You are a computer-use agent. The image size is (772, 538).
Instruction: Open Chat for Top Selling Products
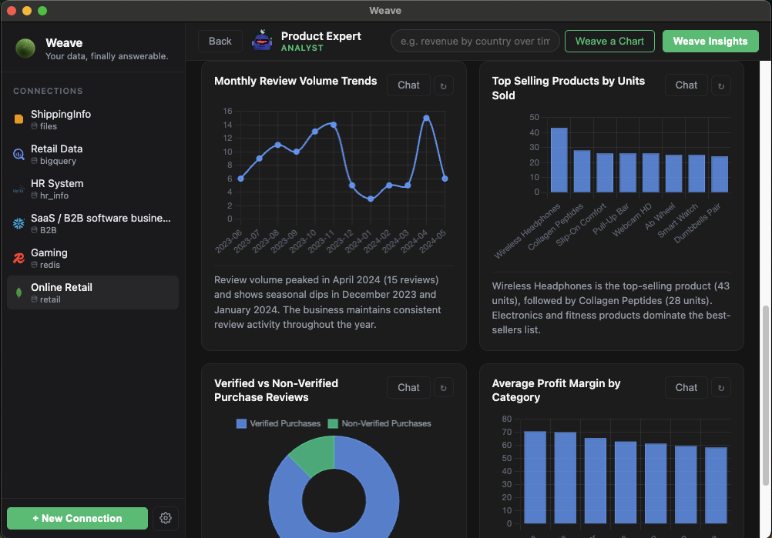(x=686, y=85)
